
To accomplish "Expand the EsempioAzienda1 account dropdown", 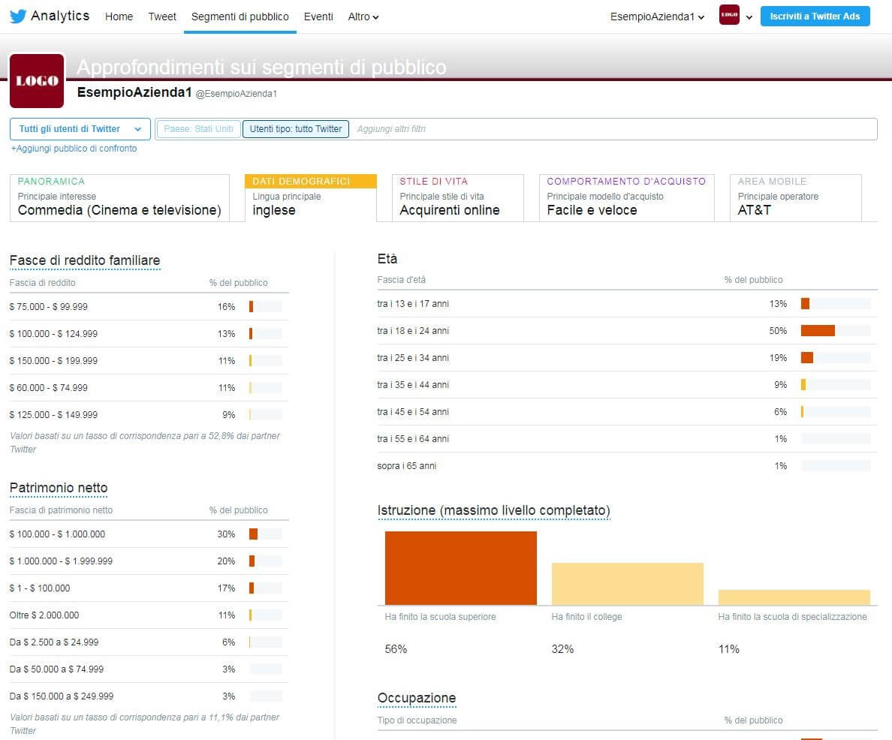I will 657,17.
